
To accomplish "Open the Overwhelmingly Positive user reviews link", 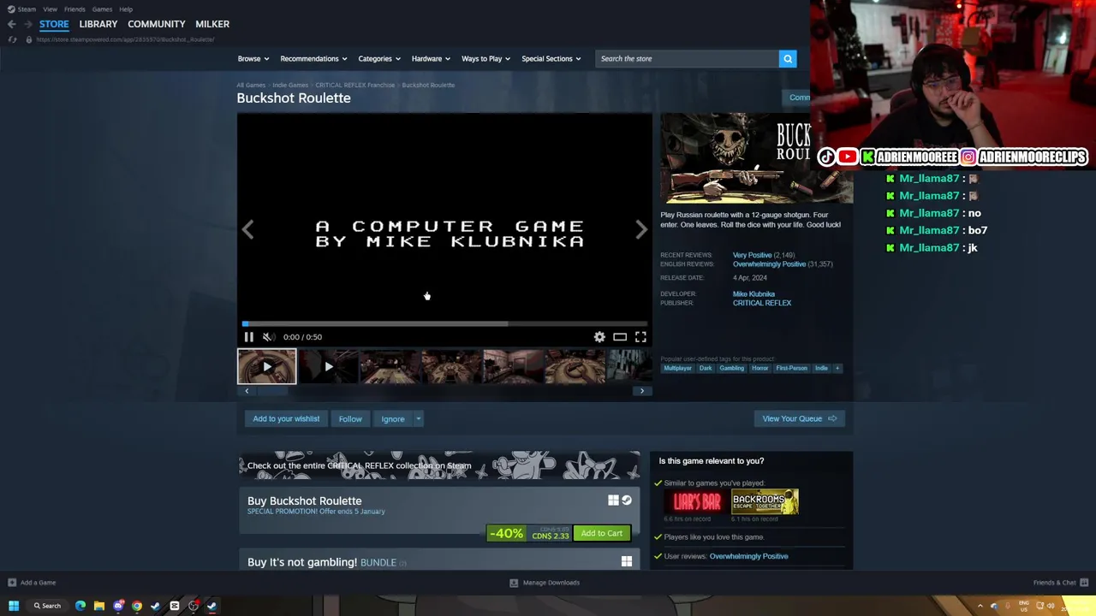I will point(748,556).
